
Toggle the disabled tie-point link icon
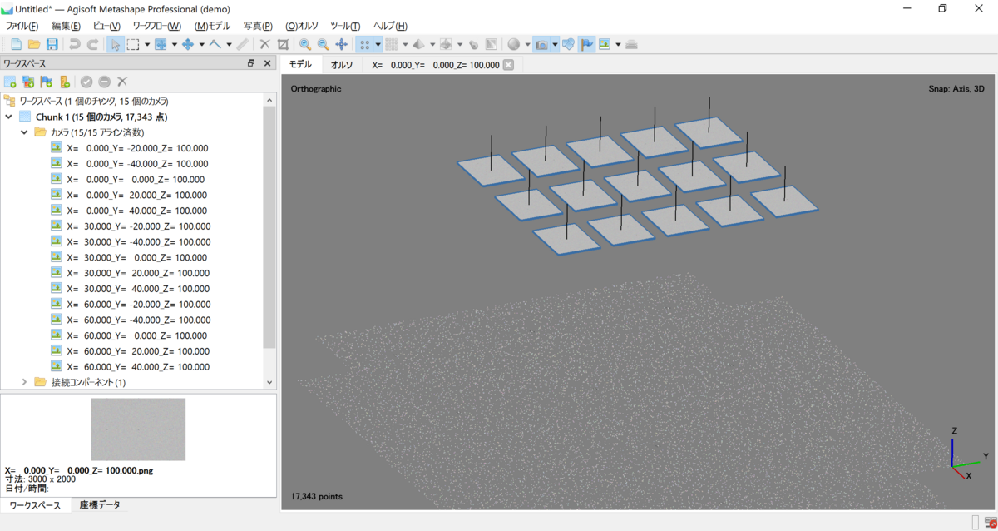coord(473,44)
